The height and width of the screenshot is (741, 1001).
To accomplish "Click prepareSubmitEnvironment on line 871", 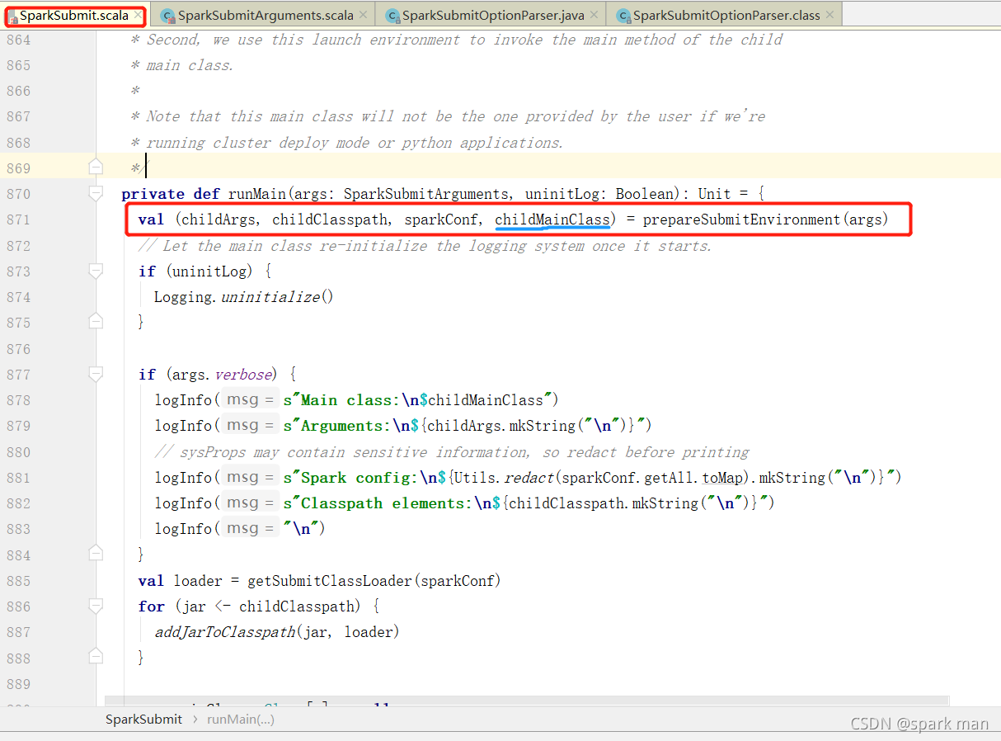I will tap(741, 219).
